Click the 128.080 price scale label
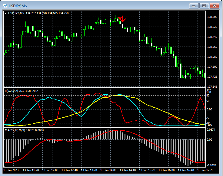The image size is (223, 176). [213, 57]
